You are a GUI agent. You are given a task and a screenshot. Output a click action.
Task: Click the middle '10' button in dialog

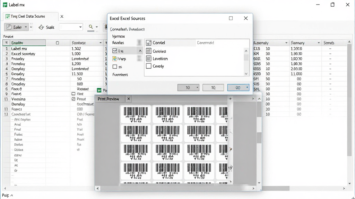coord(213,87)
